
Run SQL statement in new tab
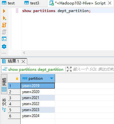[4, 18]
